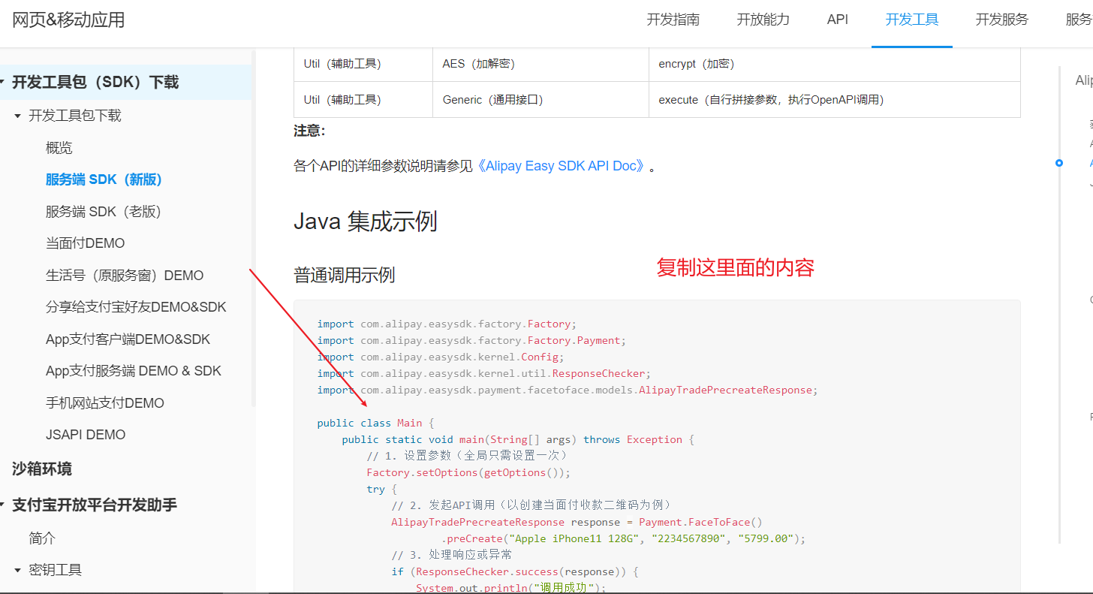Open the 开发指南 top navigation tab
This screenshot has height=594, width=1093.
[673, 20]
